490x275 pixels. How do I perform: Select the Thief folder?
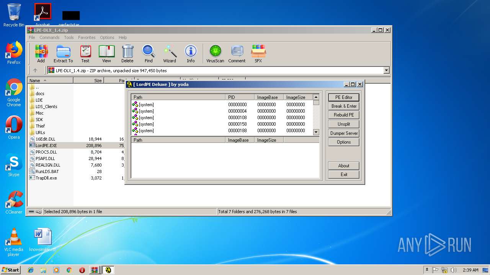coord(40,126)
